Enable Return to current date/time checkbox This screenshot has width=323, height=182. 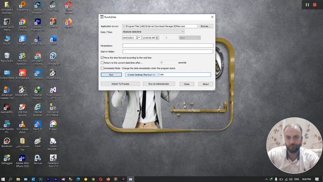[102, 63]
